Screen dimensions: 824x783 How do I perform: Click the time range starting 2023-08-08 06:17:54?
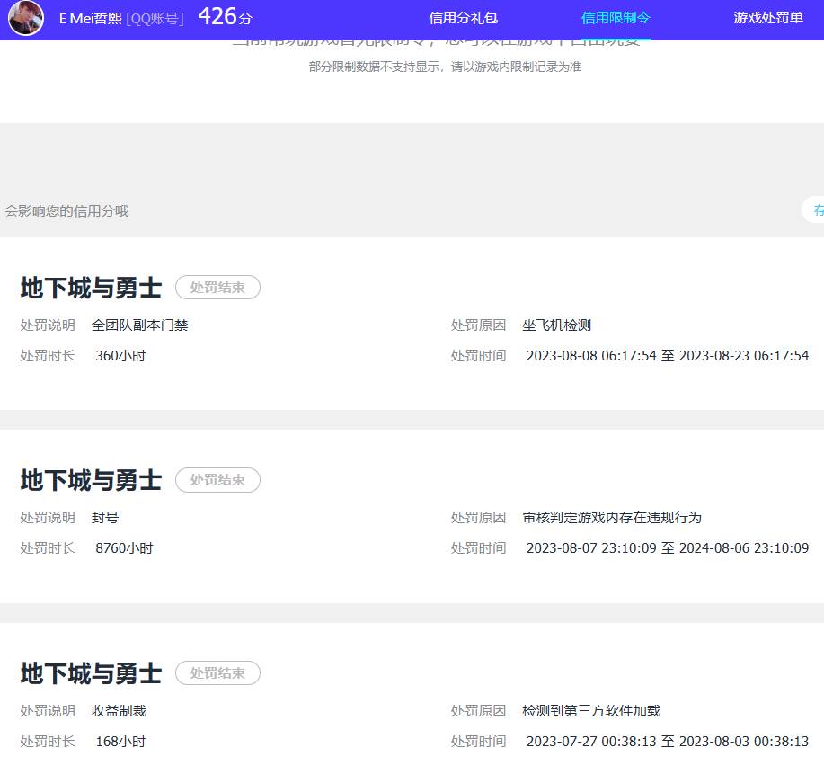667,356
